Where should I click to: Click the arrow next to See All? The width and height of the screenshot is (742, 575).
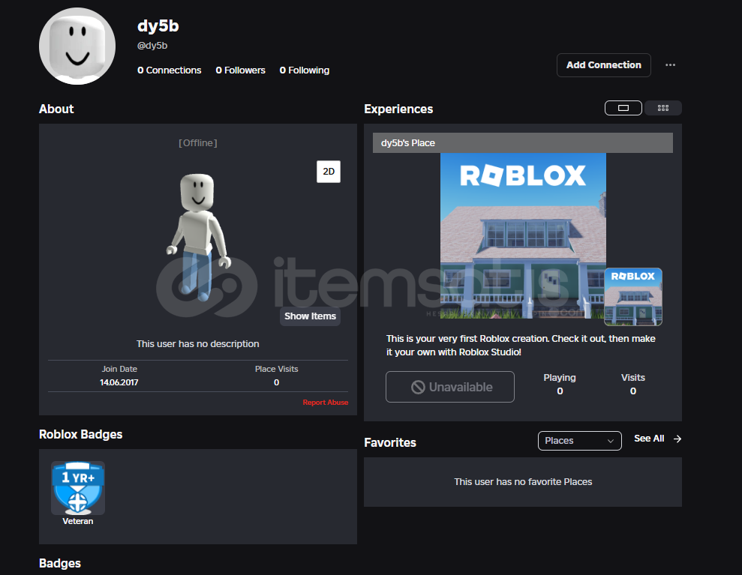677,439
